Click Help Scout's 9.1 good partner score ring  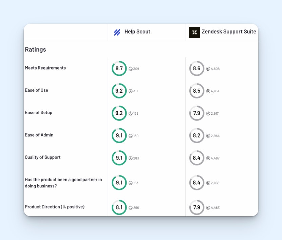(x=119, y=183)
